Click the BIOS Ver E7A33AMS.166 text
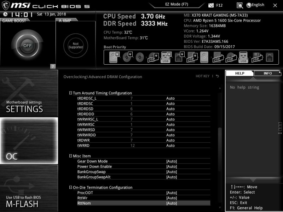 tap(206, 41)
